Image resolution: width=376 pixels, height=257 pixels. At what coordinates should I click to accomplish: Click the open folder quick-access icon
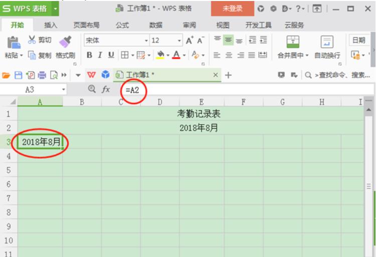pos(6,75)
